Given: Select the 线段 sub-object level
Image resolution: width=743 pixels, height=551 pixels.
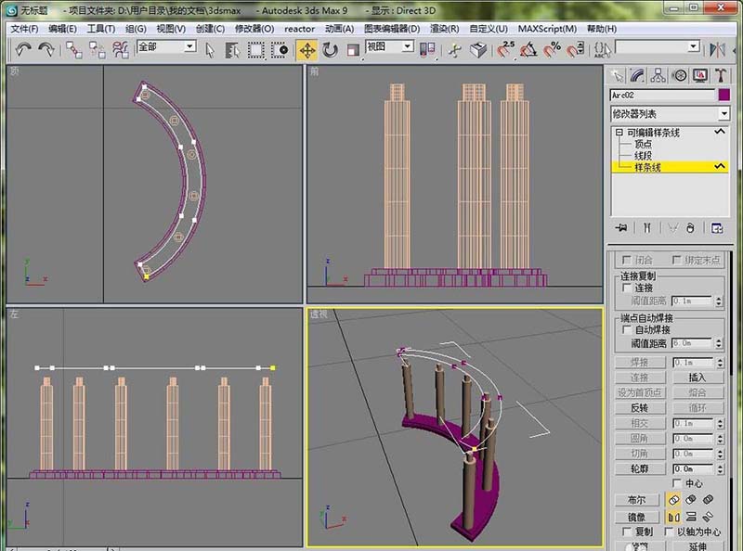Looking at the screenshot, I should (x=643, y=155).
